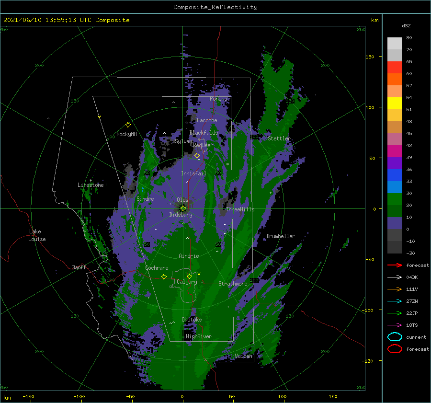This screenshot has height=403, width=431.
Task: Click the Sylvan map label
Action: (x=183, y=141)
